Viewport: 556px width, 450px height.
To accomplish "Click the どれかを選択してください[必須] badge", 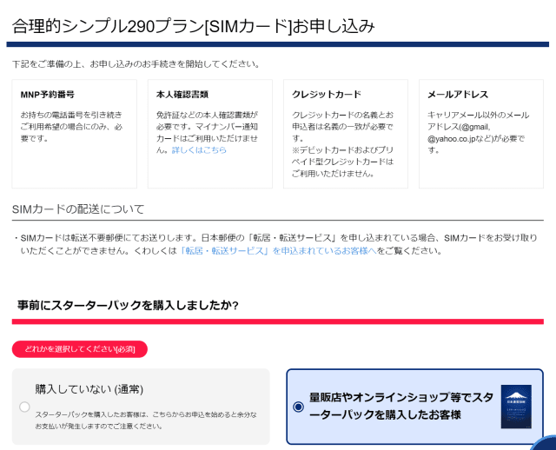I will pos(80,349).
